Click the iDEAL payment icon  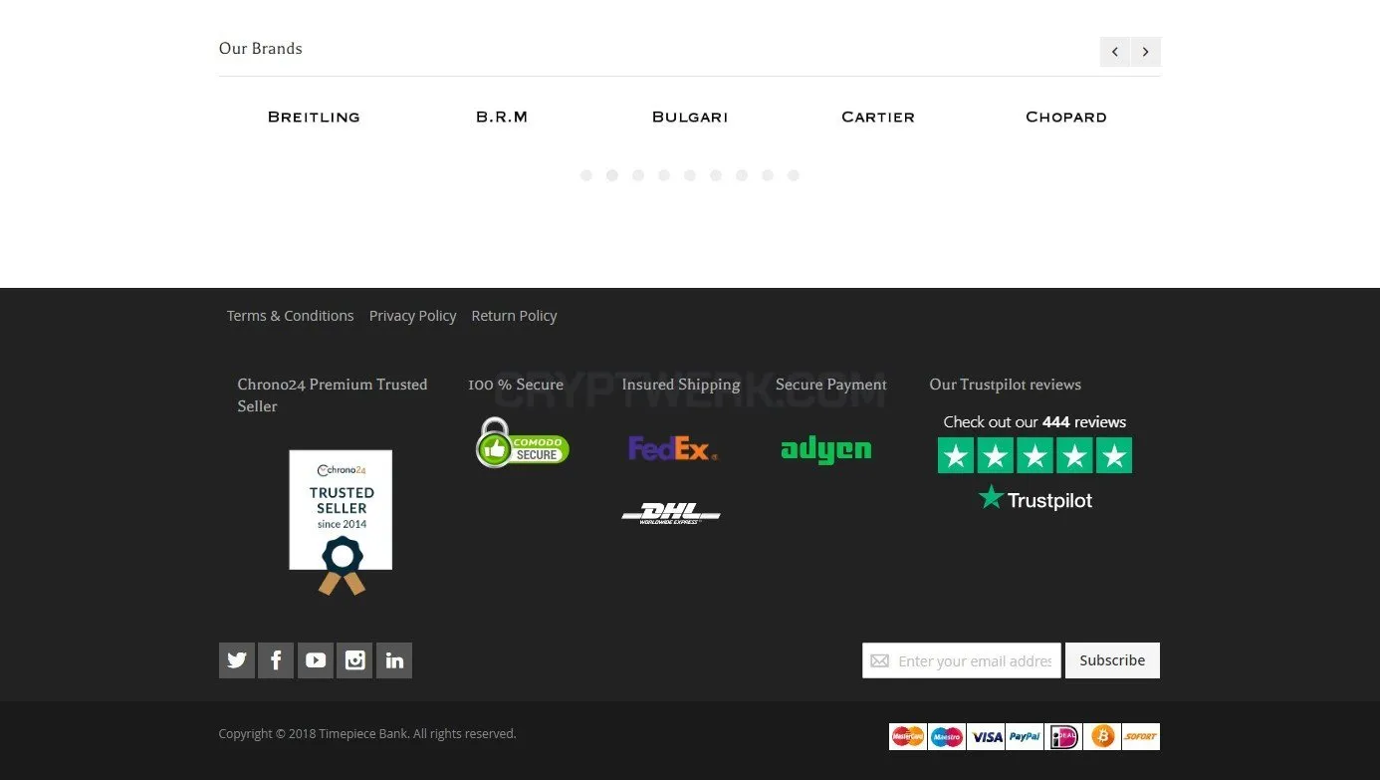(x=1063, y=736)
